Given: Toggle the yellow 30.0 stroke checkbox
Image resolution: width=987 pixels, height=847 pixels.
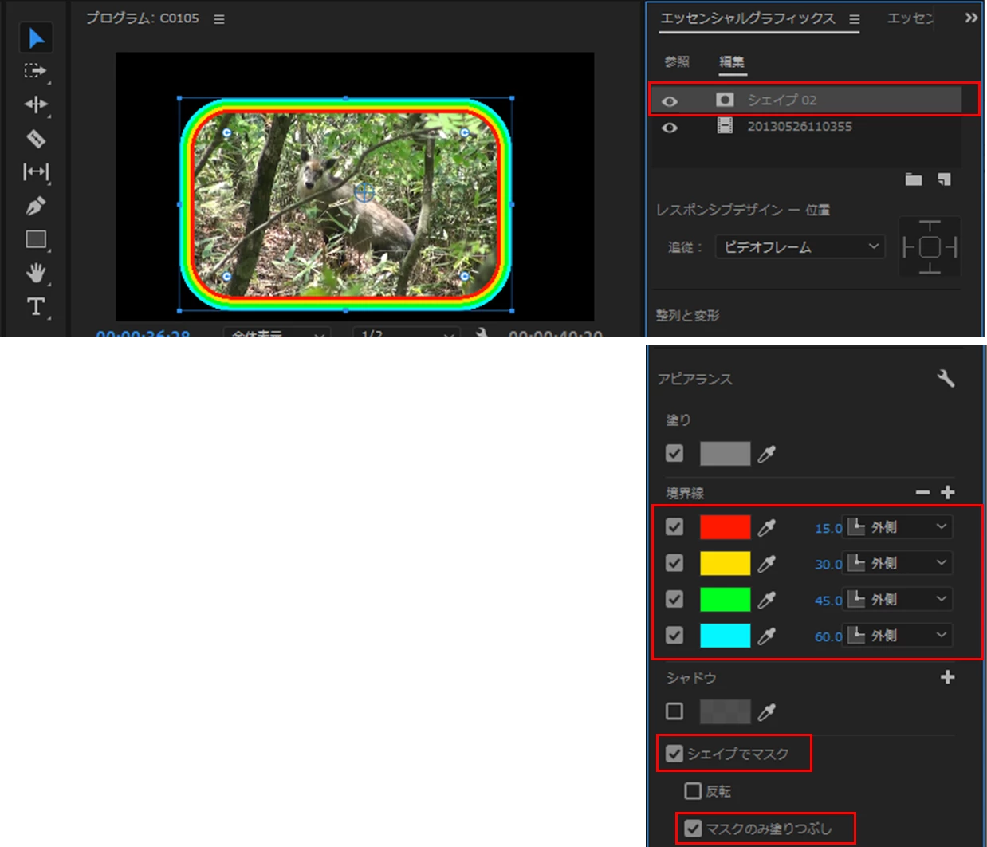Looking at the screenshot, I should click(x=674, y=563).
